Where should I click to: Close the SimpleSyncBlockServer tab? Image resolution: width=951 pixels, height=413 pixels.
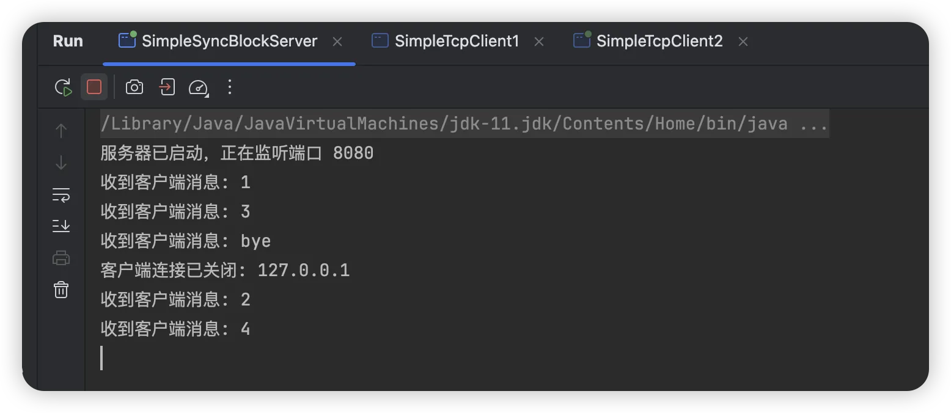tap(337, 42)
